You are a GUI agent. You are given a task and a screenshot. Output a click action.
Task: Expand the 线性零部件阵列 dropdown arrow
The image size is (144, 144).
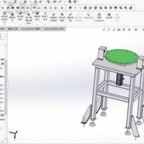click(4, 25)
